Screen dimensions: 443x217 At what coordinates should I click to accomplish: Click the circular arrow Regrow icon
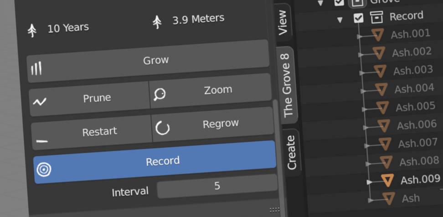point(162,128)
